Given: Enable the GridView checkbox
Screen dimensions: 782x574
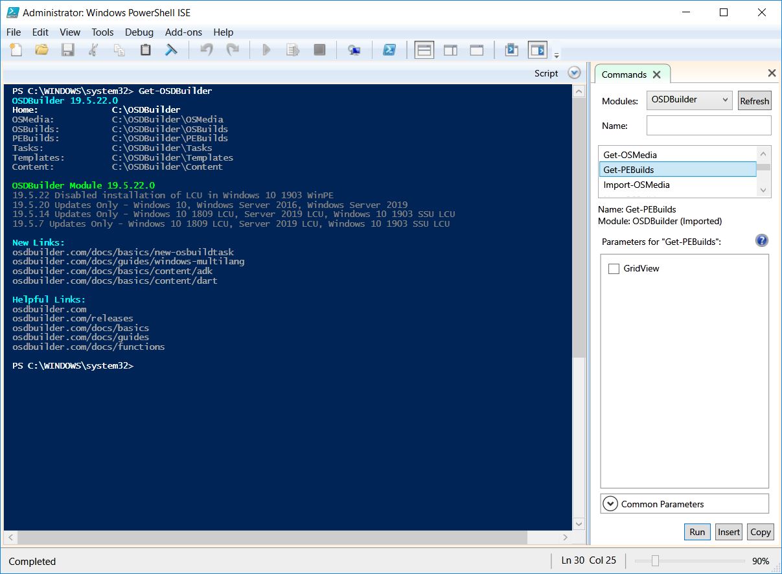Looking at the screenshot, I should 614,269.
